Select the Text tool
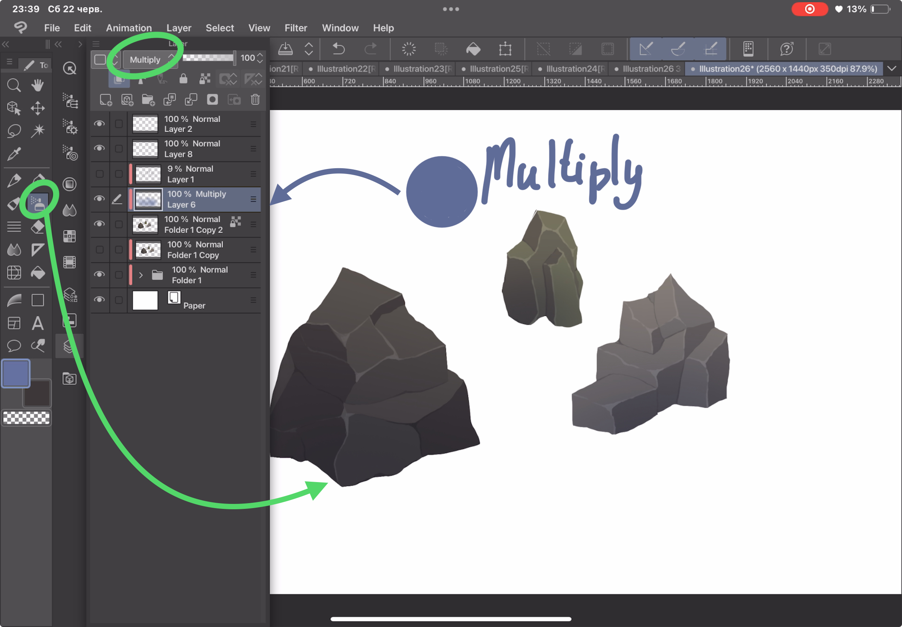This screenshot has height=627, width=902. 38,323
